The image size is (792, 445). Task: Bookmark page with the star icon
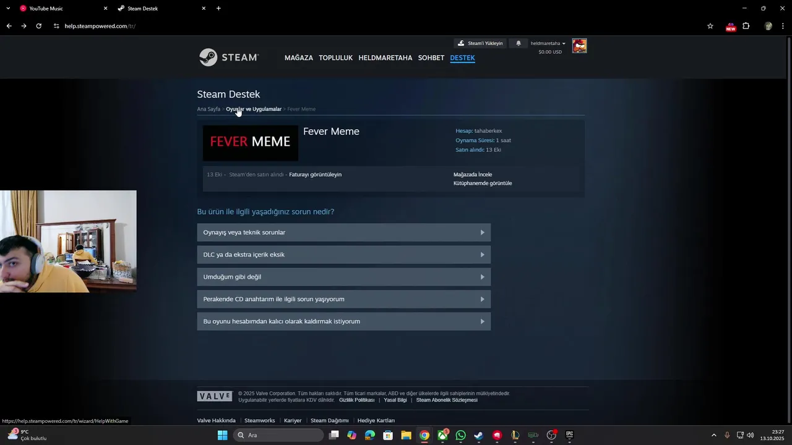[x=710, y=26]
